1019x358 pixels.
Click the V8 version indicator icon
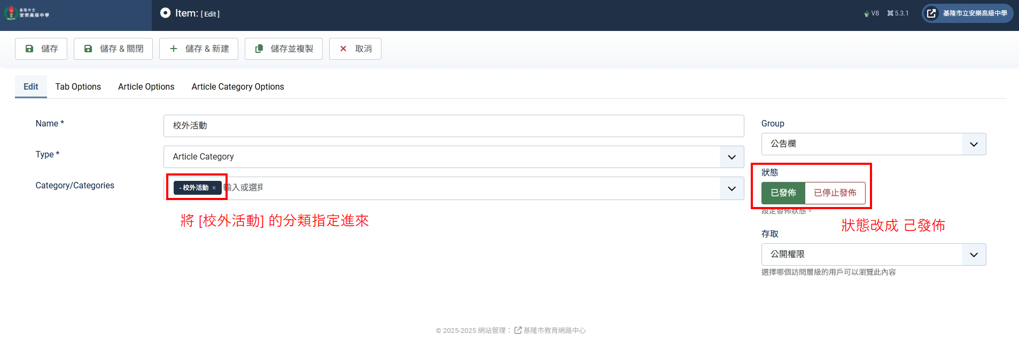(867, 13)
